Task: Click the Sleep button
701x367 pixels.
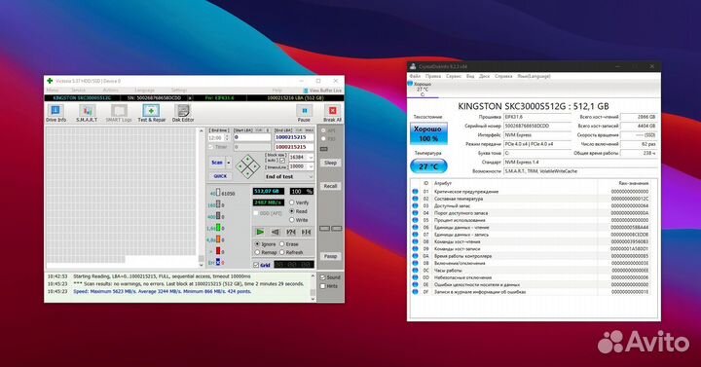Action: 330,163
